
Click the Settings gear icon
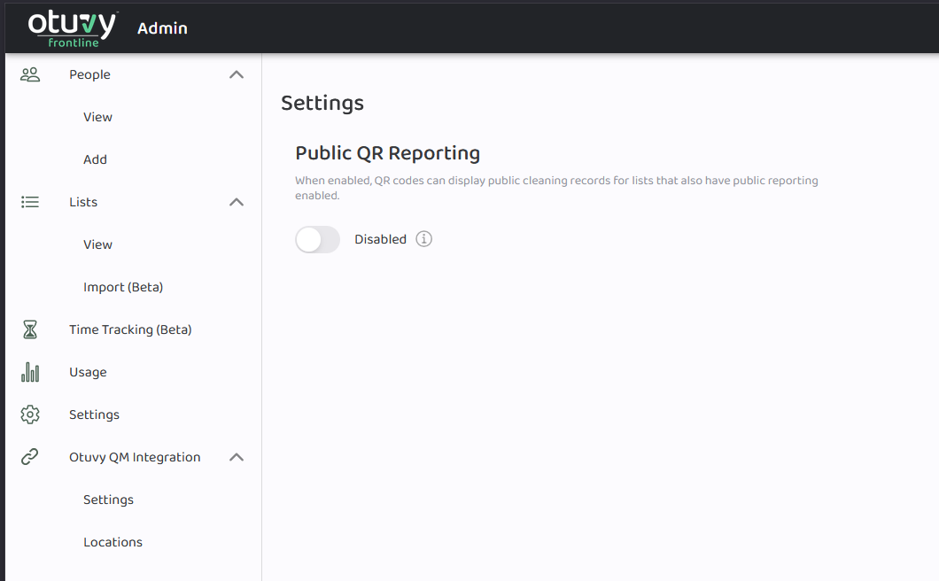(30, 414)
